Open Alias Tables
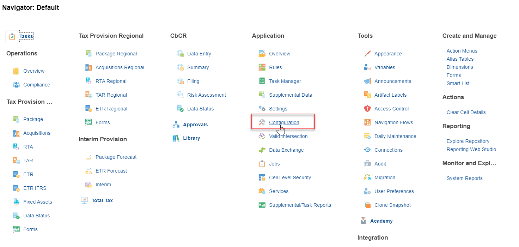 pos(460,59)
